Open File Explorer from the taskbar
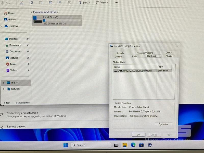 tap(125, 145)
